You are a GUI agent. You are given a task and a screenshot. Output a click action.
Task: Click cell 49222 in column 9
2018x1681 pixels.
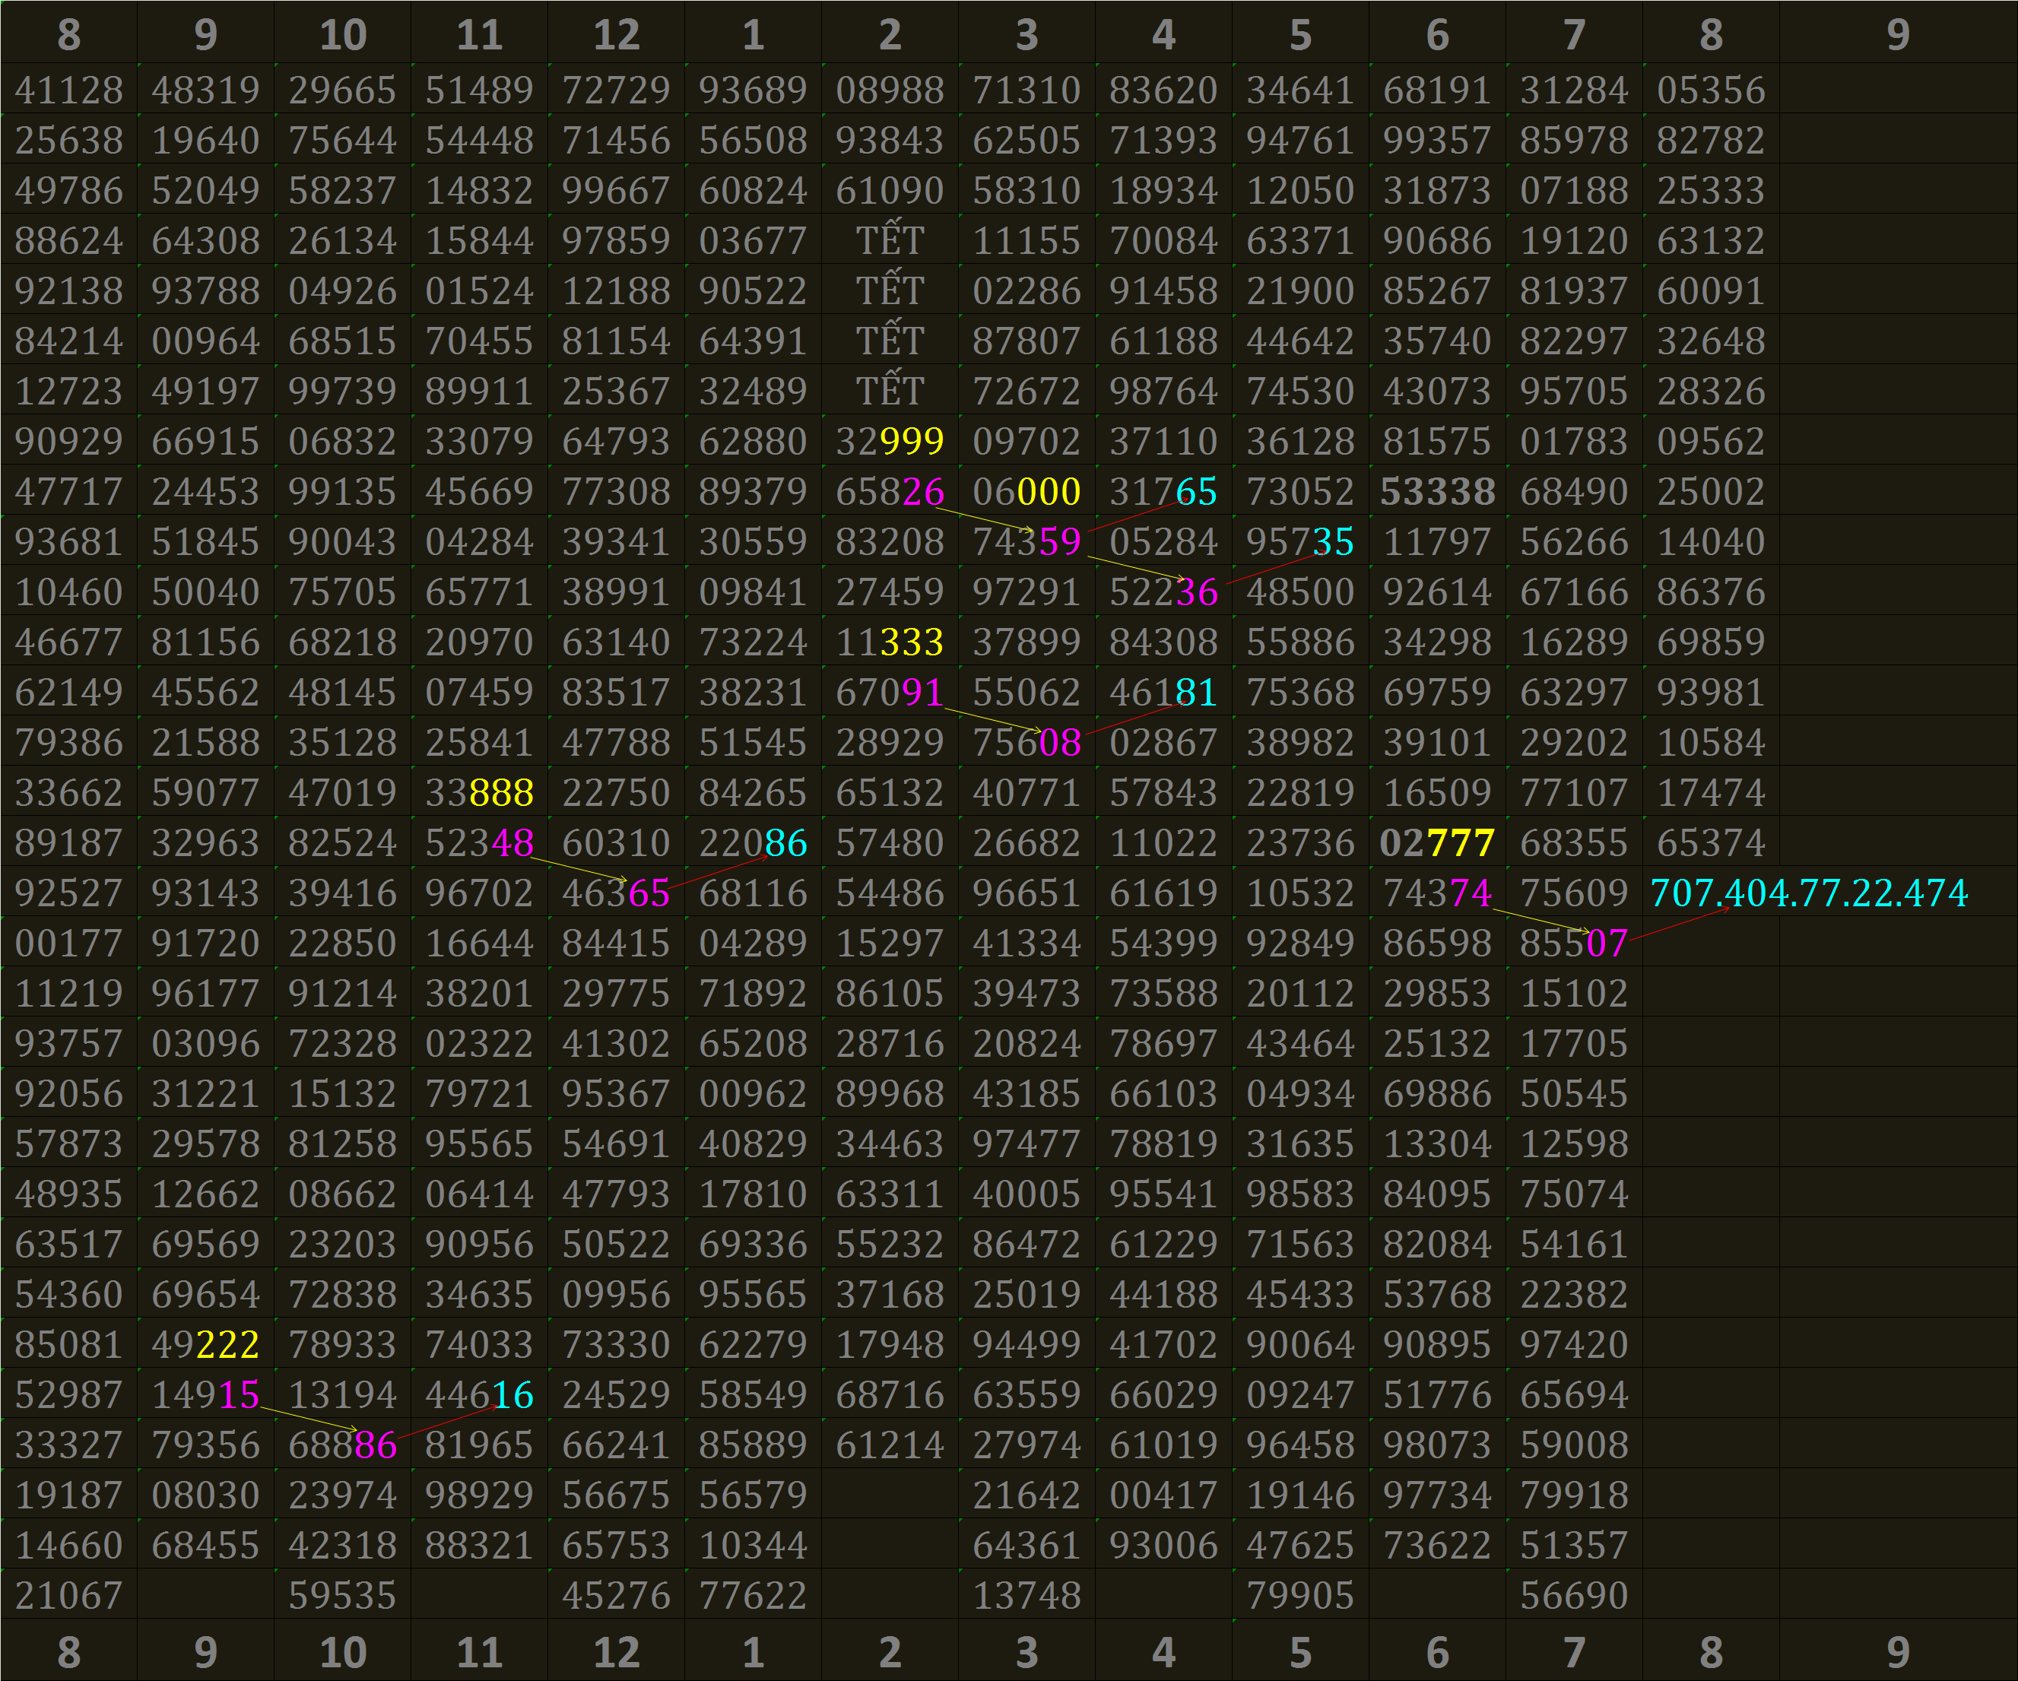[205, 1345]
